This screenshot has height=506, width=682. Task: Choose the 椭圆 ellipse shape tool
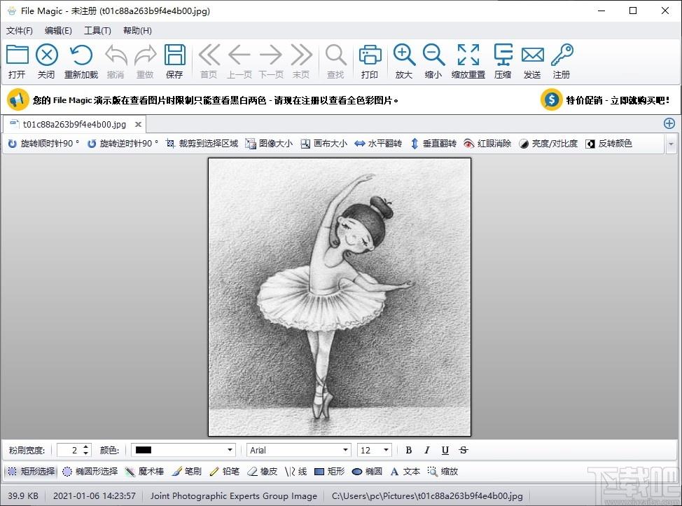point(367,472)
